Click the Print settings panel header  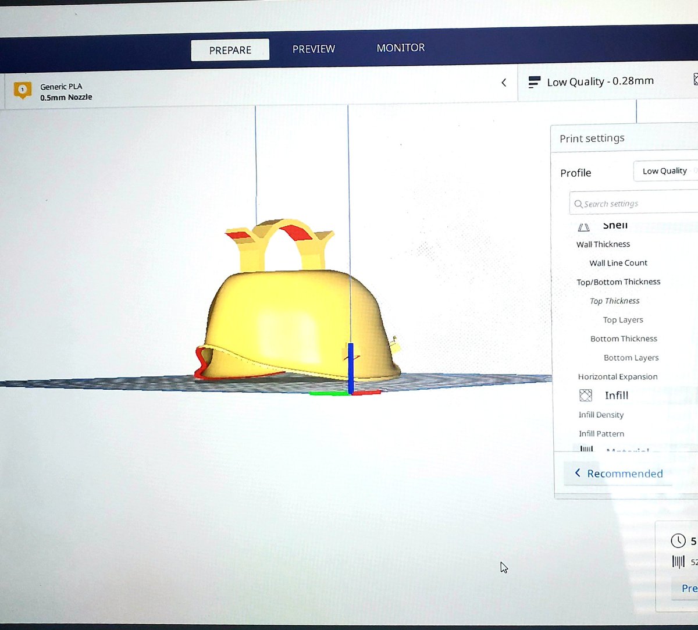pos(625,138)
